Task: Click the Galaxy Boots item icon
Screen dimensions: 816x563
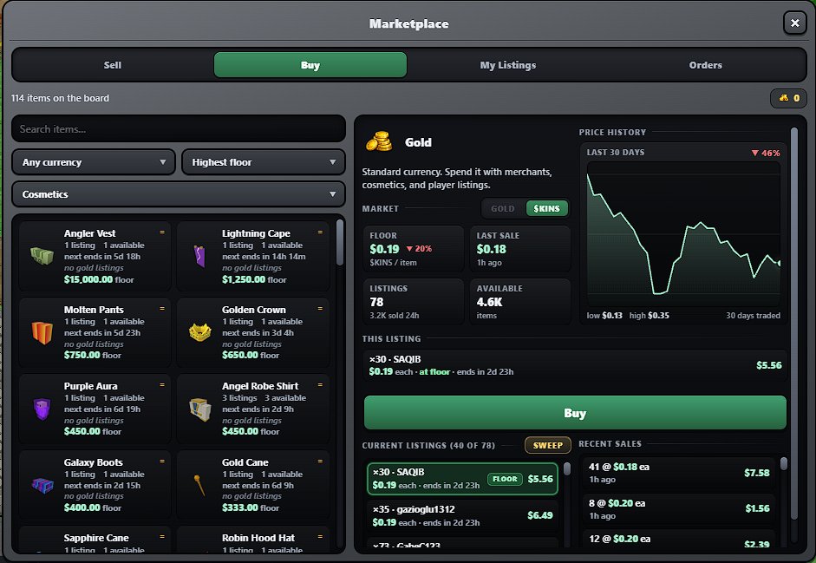Action: pyautogui.click(x=42, y=485)
